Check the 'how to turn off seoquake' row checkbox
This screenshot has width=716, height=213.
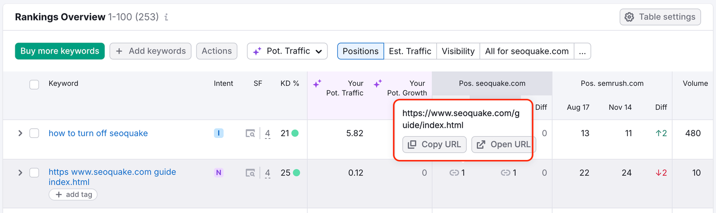pos(34,133)
